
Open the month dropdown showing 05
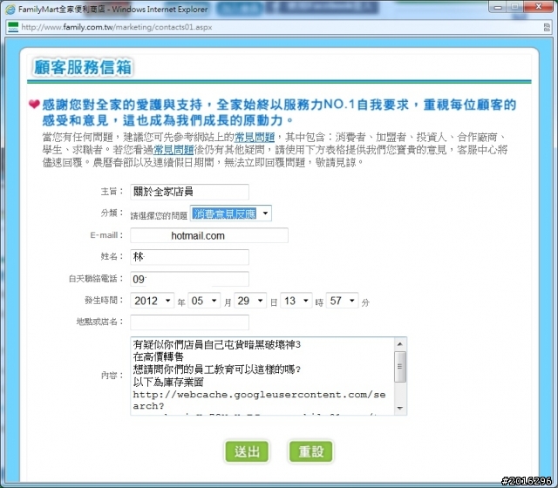pyautogui.click(x=204, y=301)
